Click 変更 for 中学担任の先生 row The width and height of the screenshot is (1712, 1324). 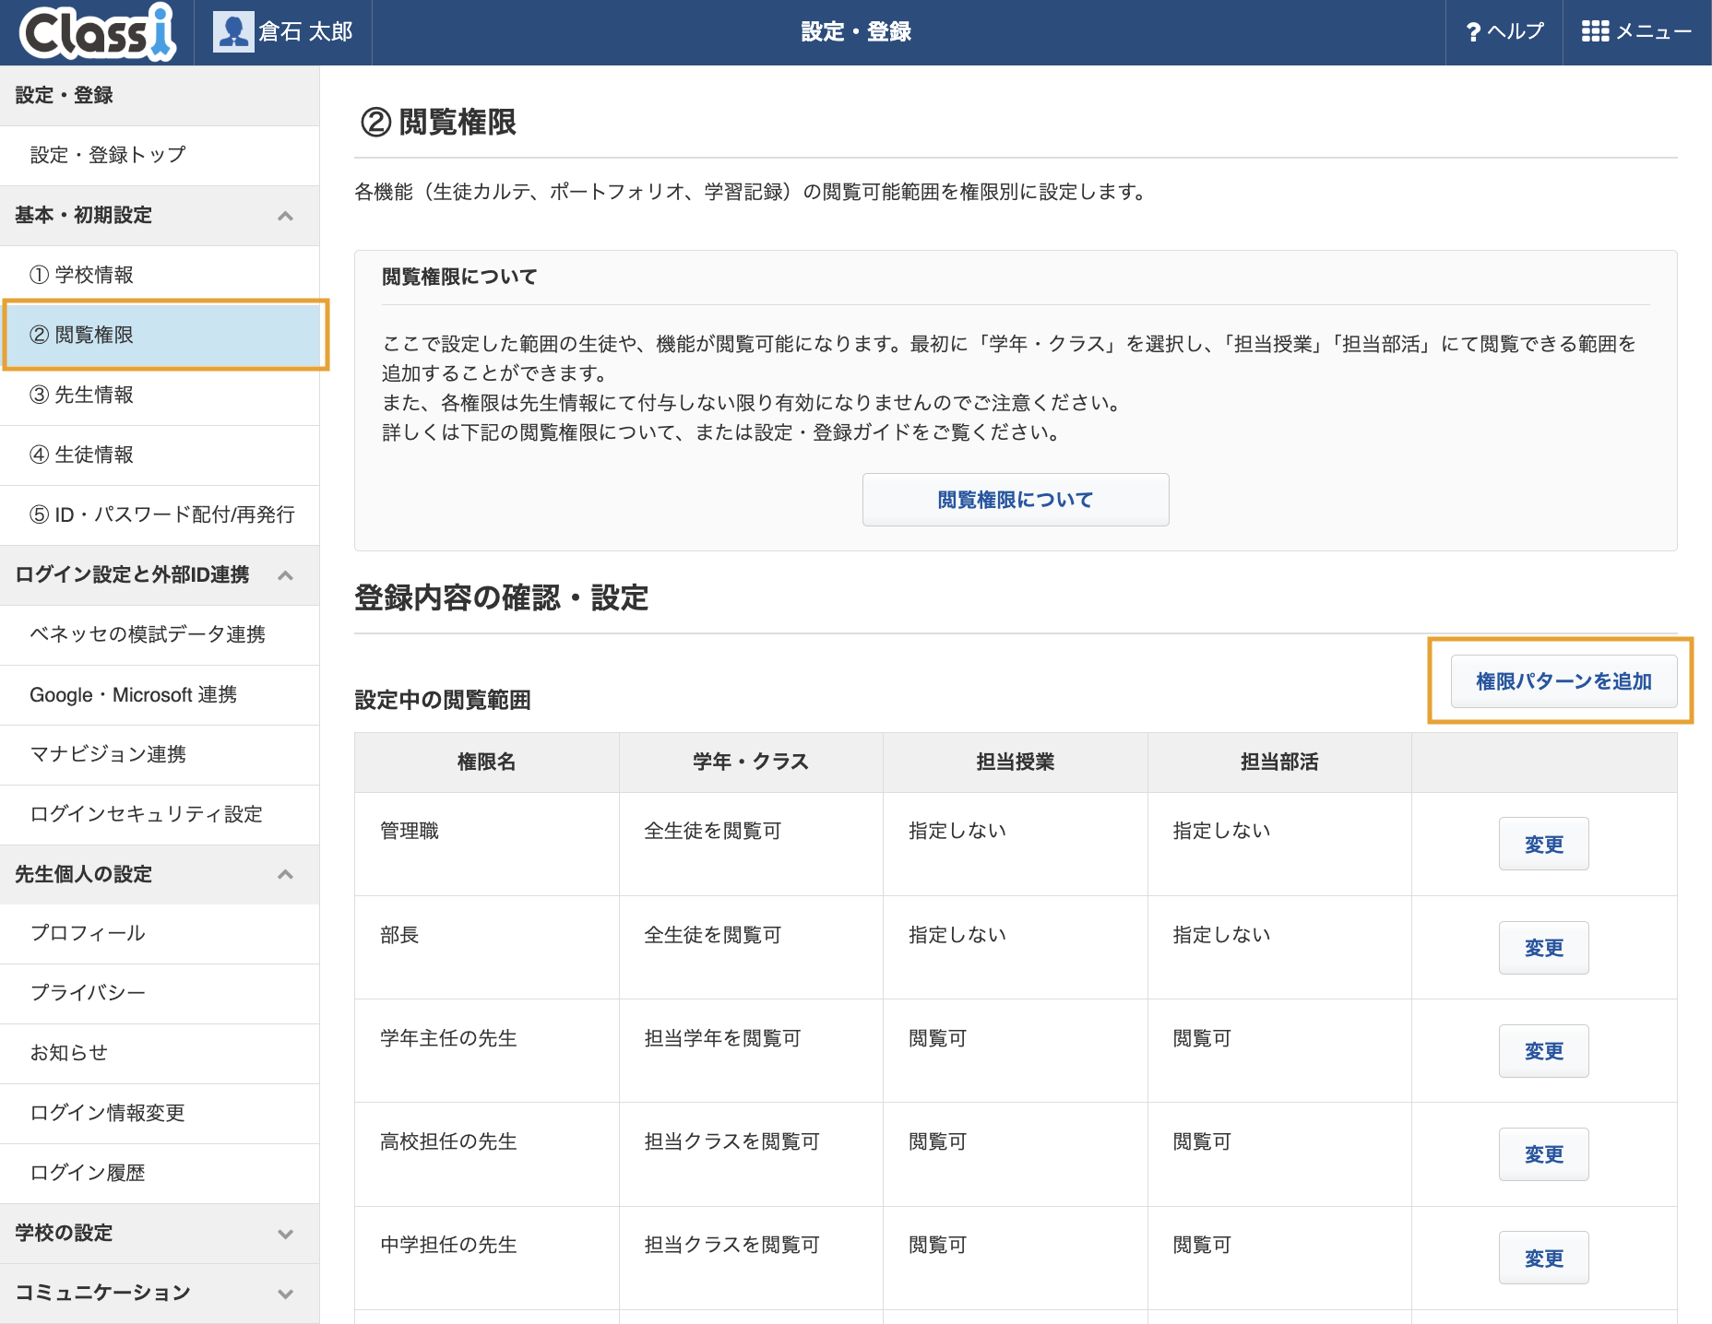click(x=1543, y=1258)
